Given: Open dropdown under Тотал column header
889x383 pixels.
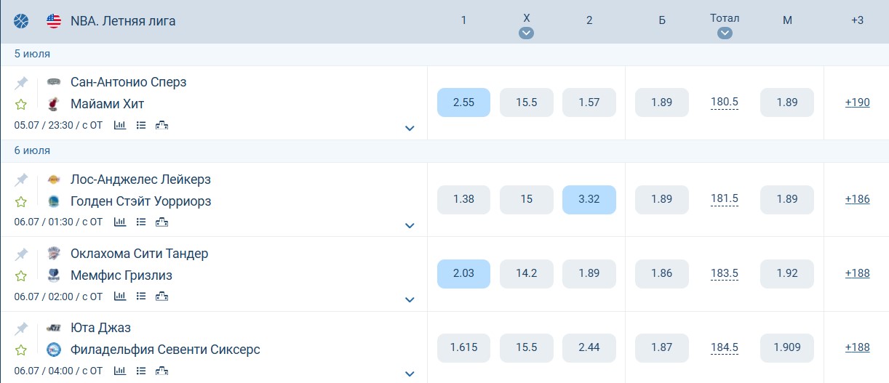Looking at the screenshot, I should [725, 33].
